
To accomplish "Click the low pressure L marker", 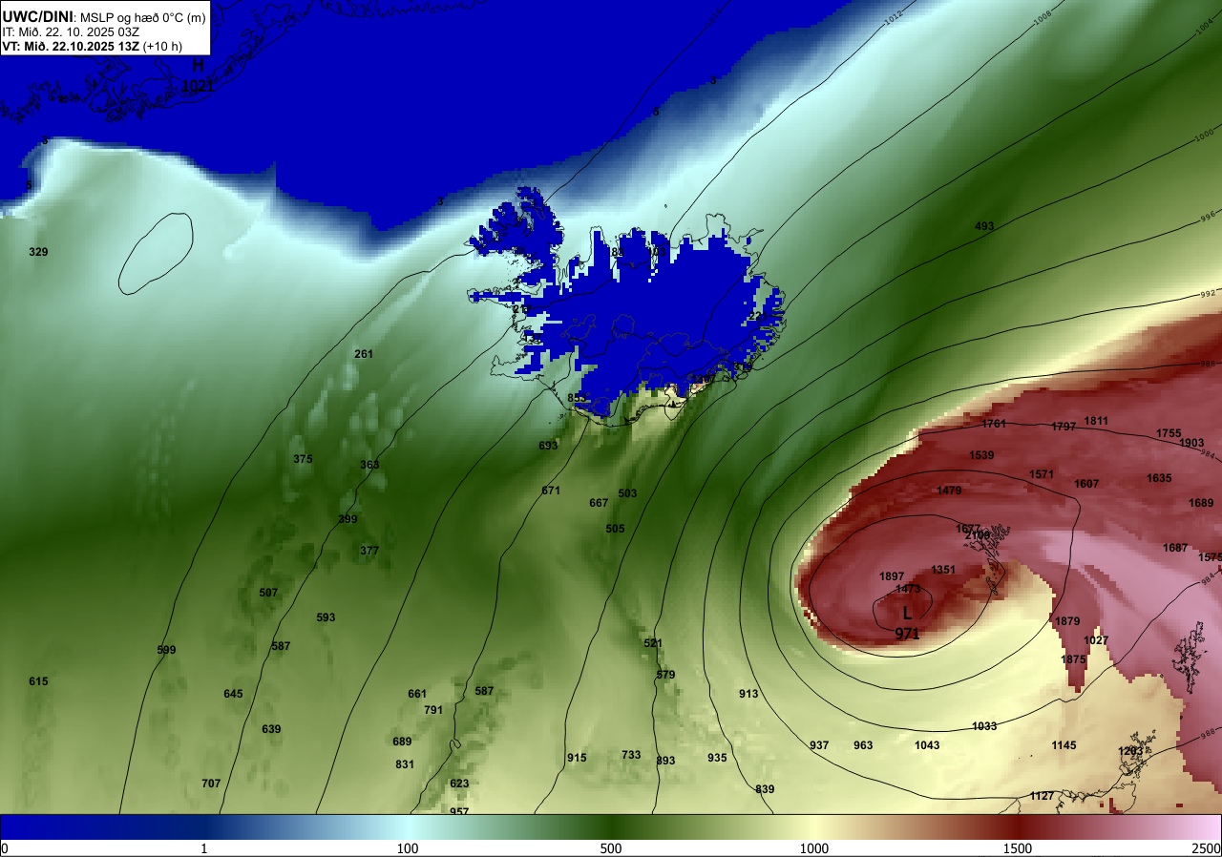I will 907,614.
